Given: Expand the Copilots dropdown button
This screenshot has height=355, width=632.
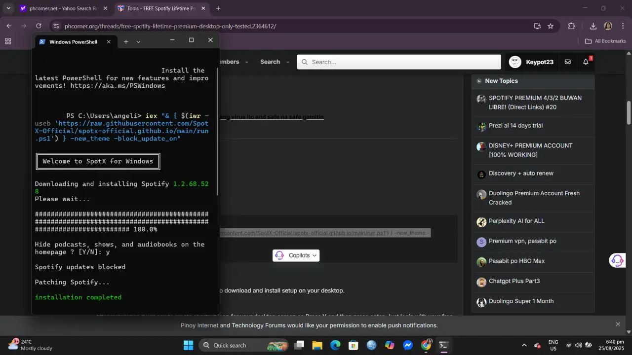Looking at the screenshot, I should coord(296,255).
